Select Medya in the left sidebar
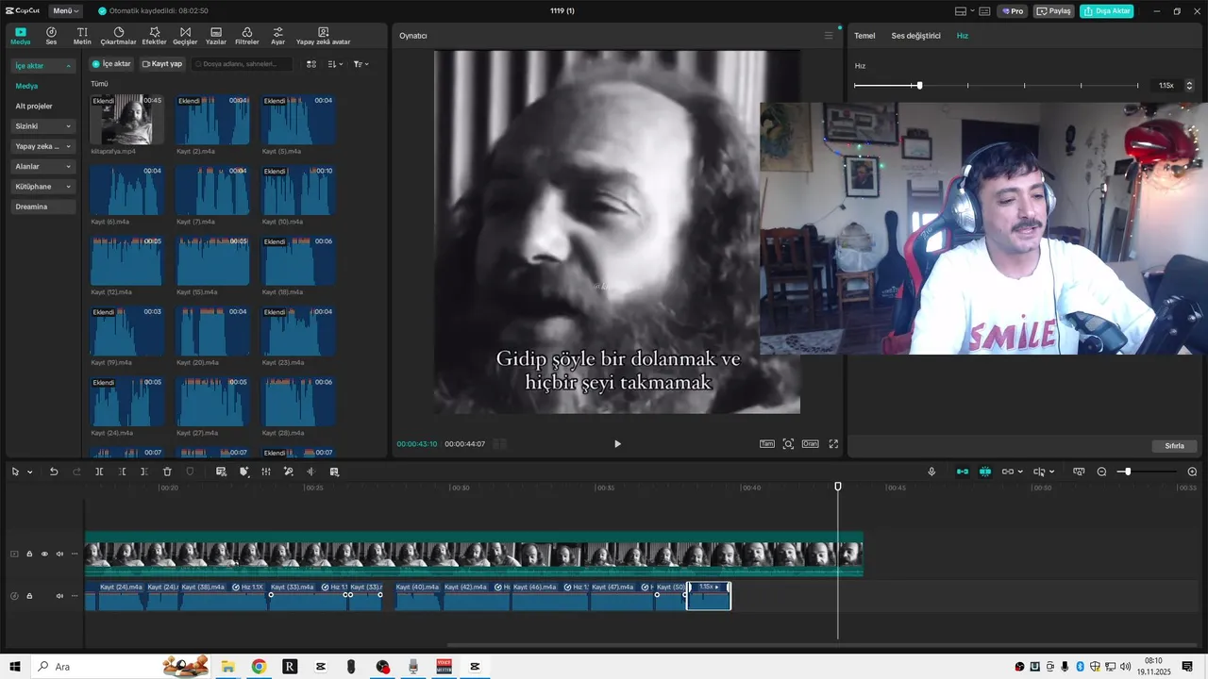Viewport: 1208px width, 679px height. (x=26, y=86)
